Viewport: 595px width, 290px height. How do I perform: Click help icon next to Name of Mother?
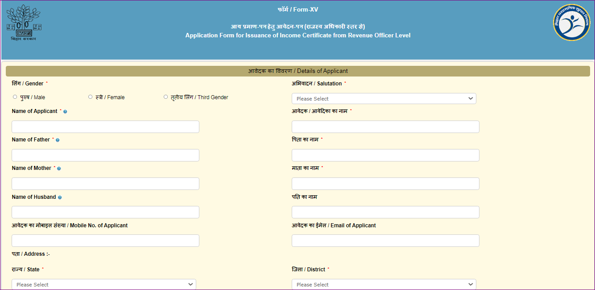(x=59, y=168)
